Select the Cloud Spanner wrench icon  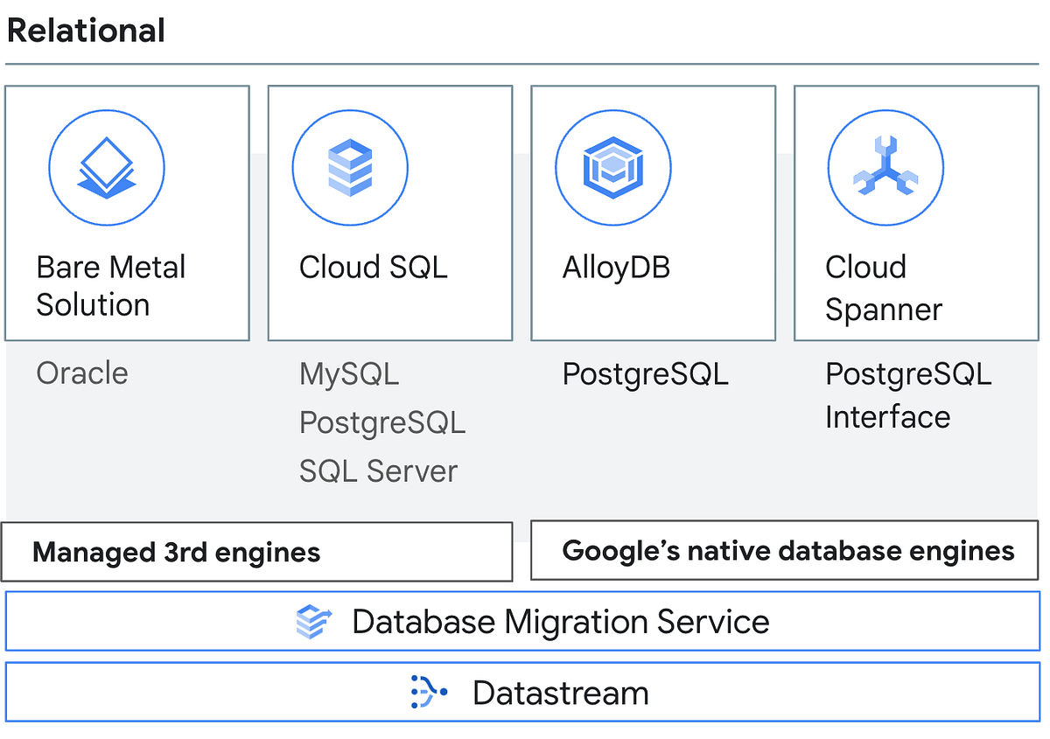click(x=885, y=168)
